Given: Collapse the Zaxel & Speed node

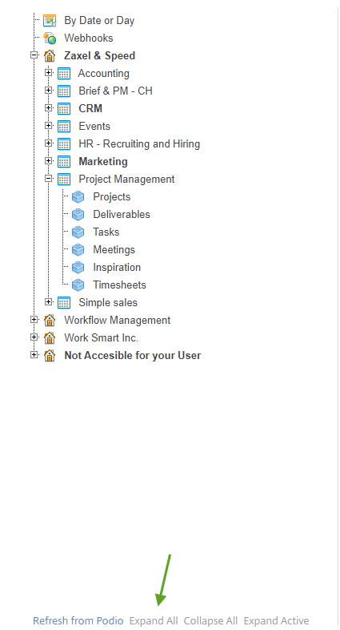Looking at the screenshot, I should (34, 55).
